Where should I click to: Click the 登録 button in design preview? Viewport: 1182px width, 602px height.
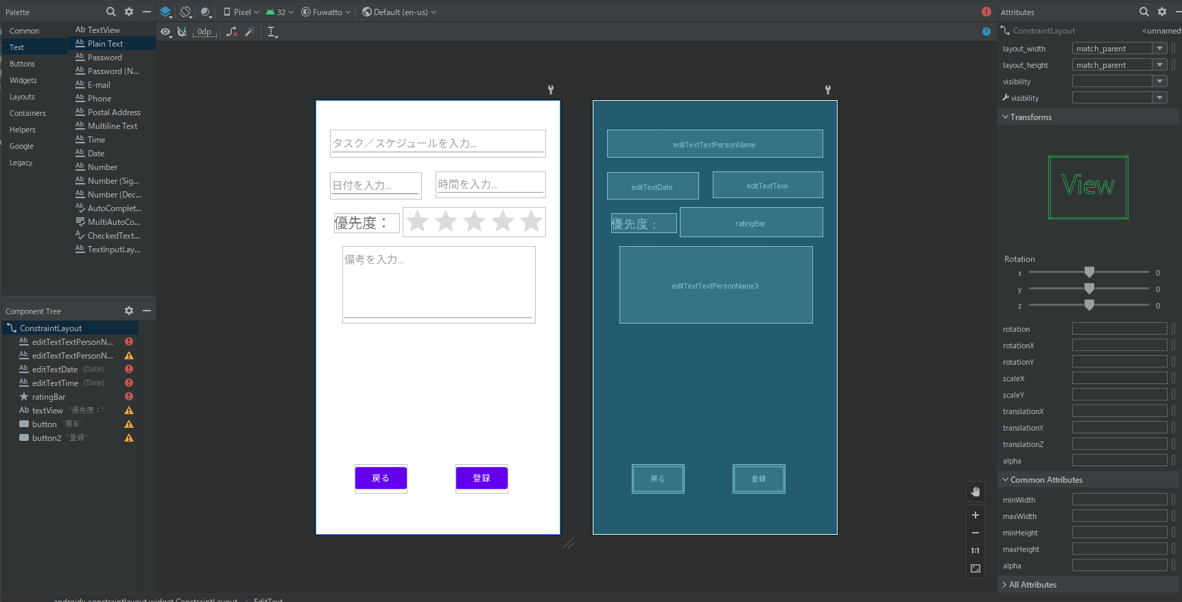[x=482, y=479]
